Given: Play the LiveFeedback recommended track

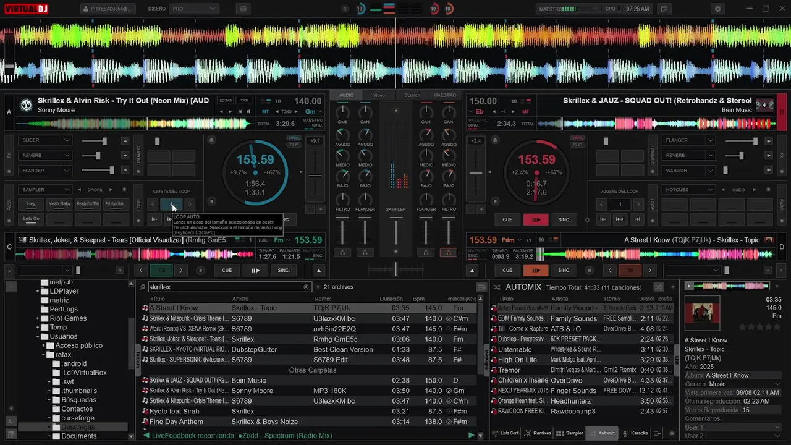Looking at the screenshot, I should [471, 436].
